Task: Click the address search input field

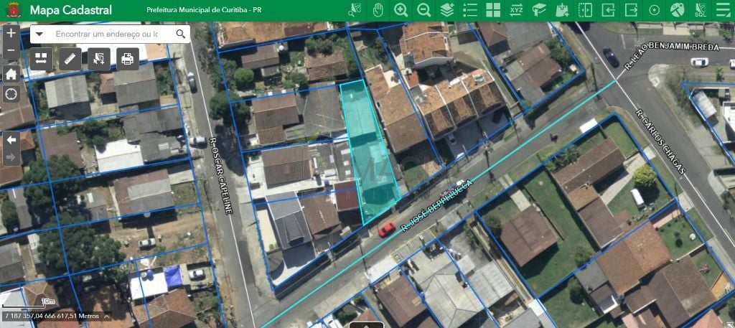Action: point(106,34)
